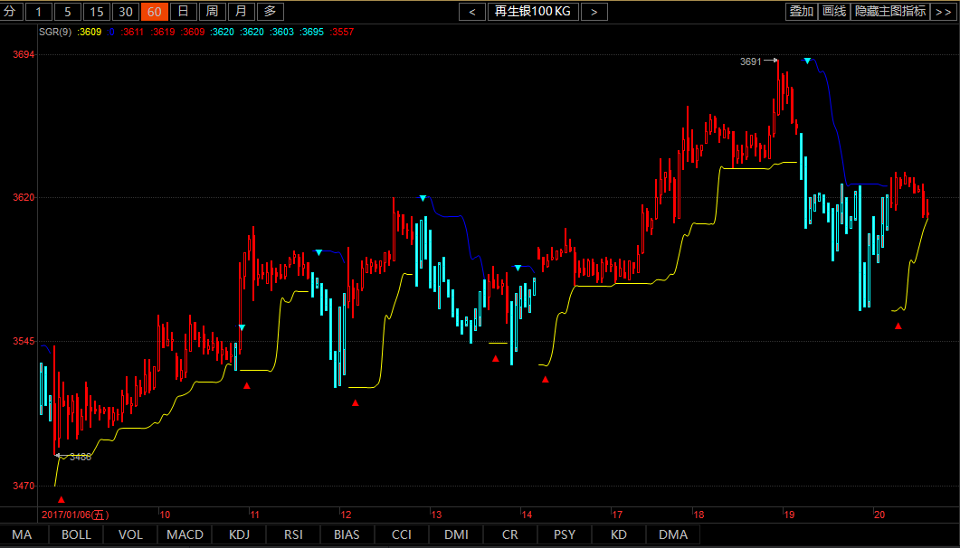Click the 3486 low price marker
960x548 pixels.
81,457
